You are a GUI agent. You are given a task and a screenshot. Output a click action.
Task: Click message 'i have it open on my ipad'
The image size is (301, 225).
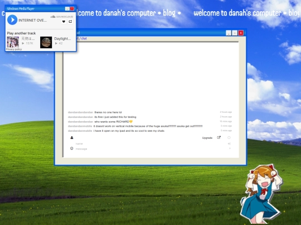[129, 131]
